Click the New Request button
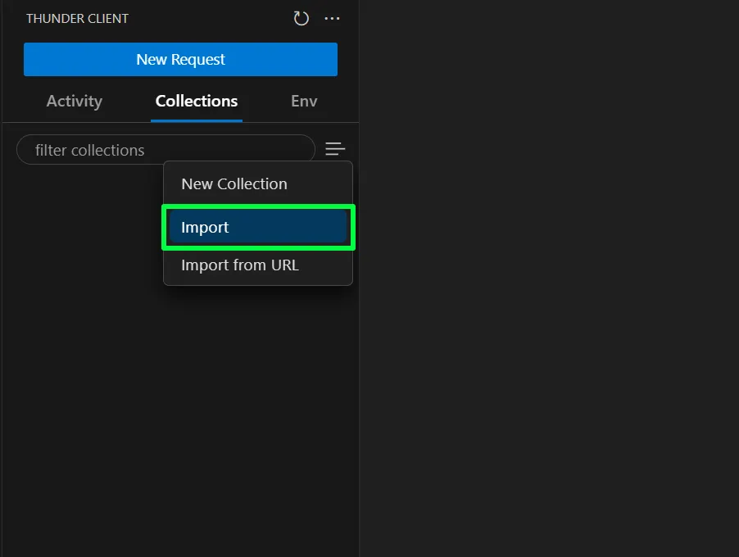Viewport: 739px width, 557px height. coord(180,59)
